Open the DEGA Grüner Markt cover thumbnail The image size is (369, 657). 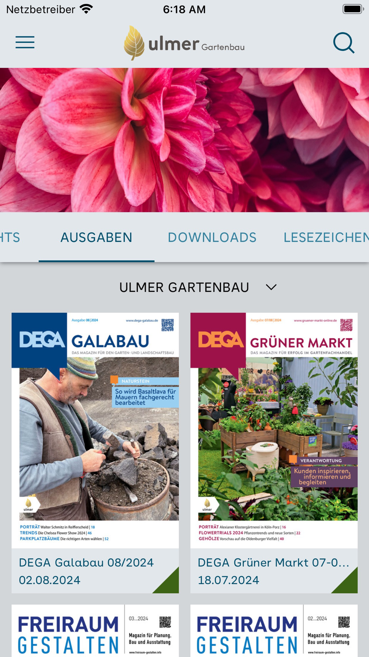coord(274,430)
